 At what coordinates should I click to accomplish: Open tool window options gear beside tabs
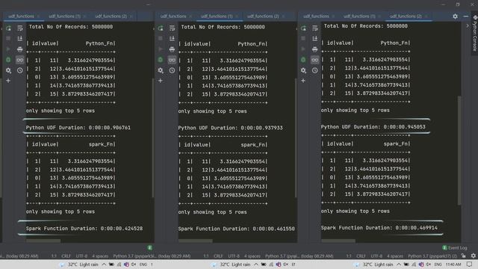(455, 16)
